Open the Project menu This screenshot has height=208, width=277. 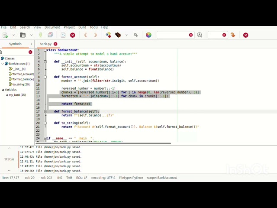[69, 27]
